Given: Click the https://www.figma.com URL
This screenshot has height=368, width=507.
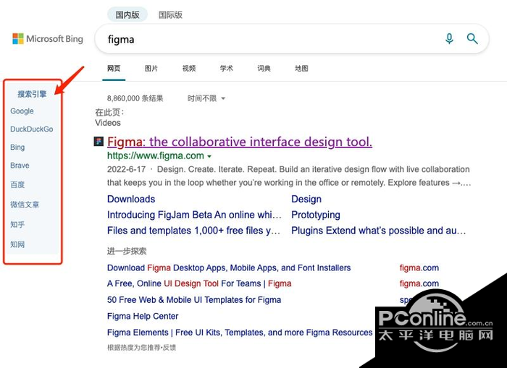Looking at the screenshot, I should (156, 156).
